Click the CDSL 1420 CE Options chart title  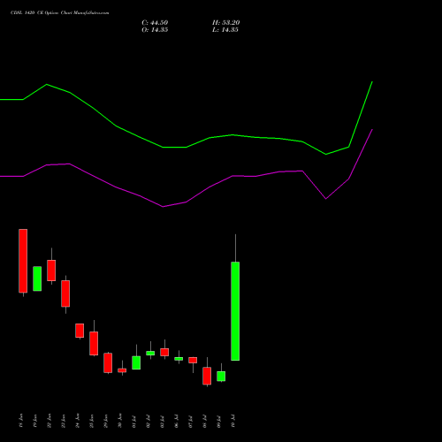59,13
